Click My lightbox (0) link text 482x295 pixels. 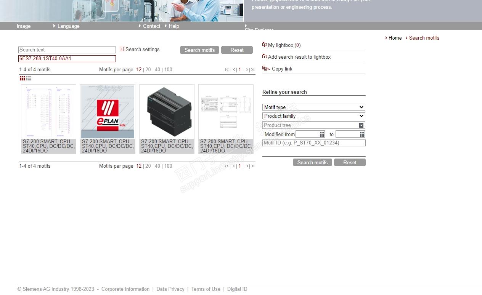[x=284, y=45]
